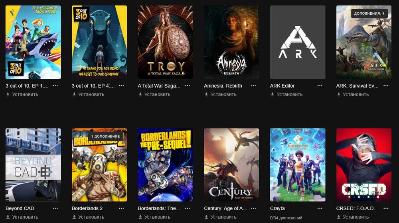Open three-dot menu for Beyond CAD

pyautogui.click(x=55, y=208)
